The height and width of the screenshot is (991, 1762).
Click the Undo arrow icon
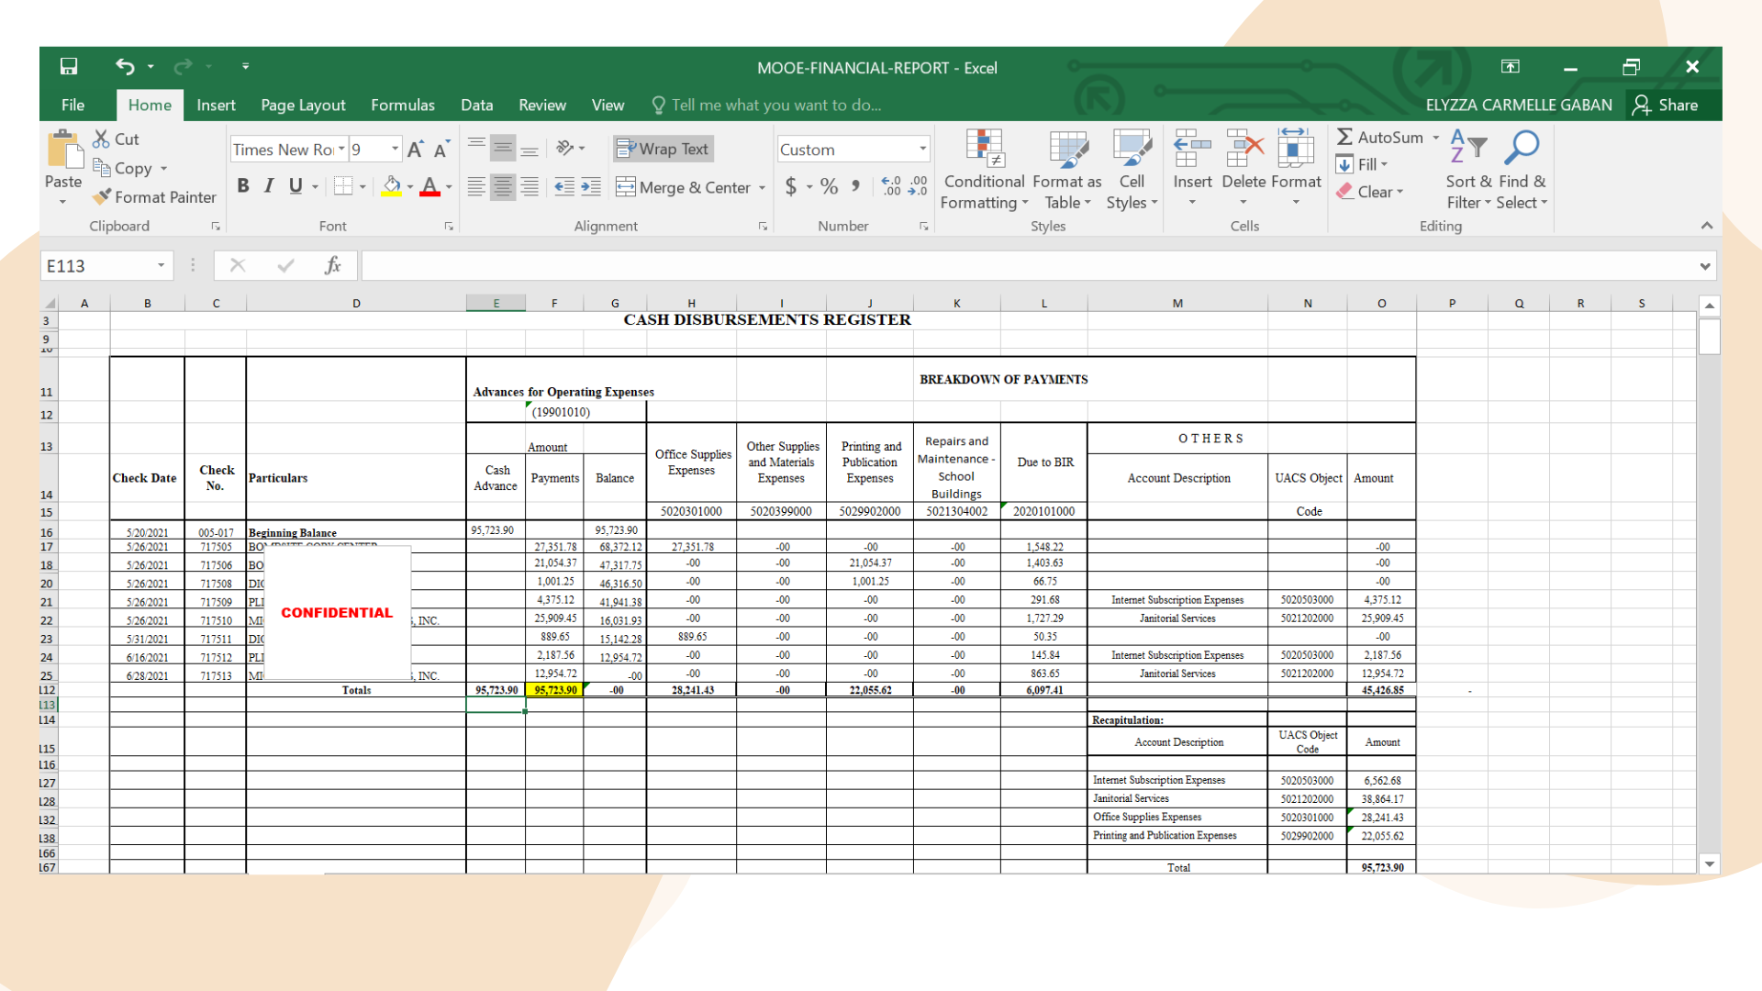coord(125,66)
